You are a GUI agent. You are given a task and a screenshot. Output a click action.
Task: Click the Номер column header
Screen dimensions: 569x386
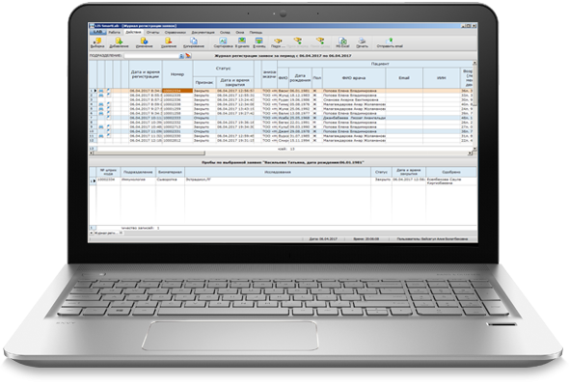pos(177,74)
